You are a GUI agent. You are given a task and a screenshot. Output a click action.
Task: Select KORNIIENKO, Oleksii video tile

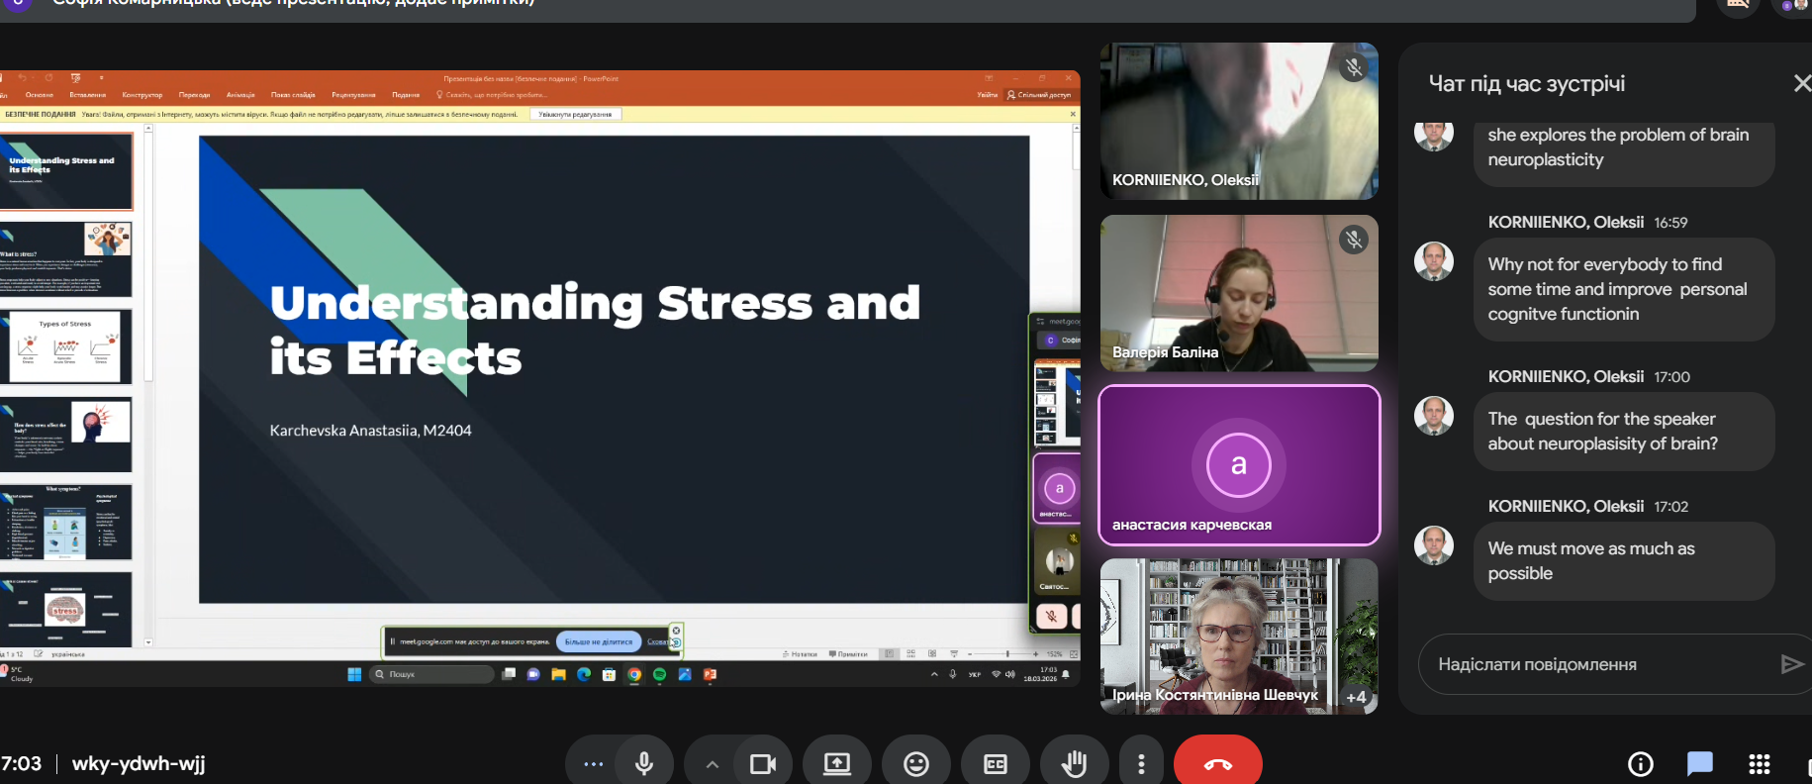(1238, 121)
